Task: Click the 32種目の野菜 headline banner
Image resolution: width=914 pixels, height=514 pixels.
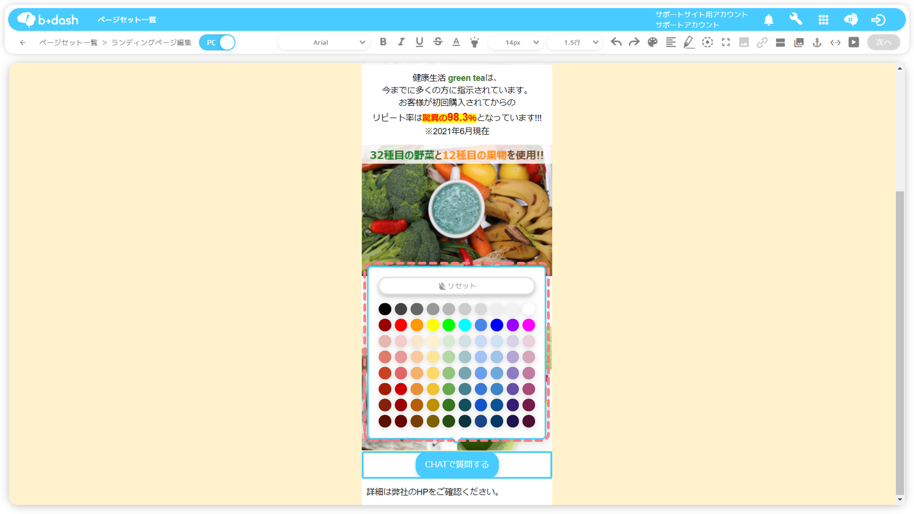Action: point(457,155)
